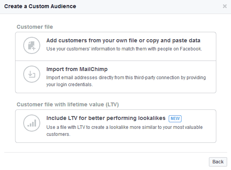Click the MailChimp import download icon
The image size is (231, 170).
pos(32,74)
